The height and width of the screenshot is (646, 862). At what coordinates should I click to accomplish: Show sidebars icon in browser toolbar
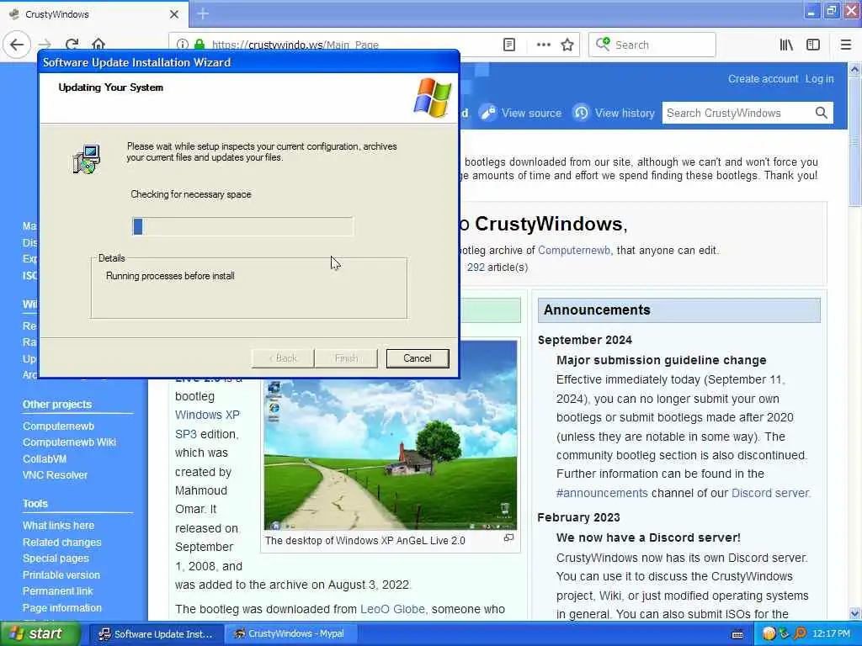coord(813,45)
